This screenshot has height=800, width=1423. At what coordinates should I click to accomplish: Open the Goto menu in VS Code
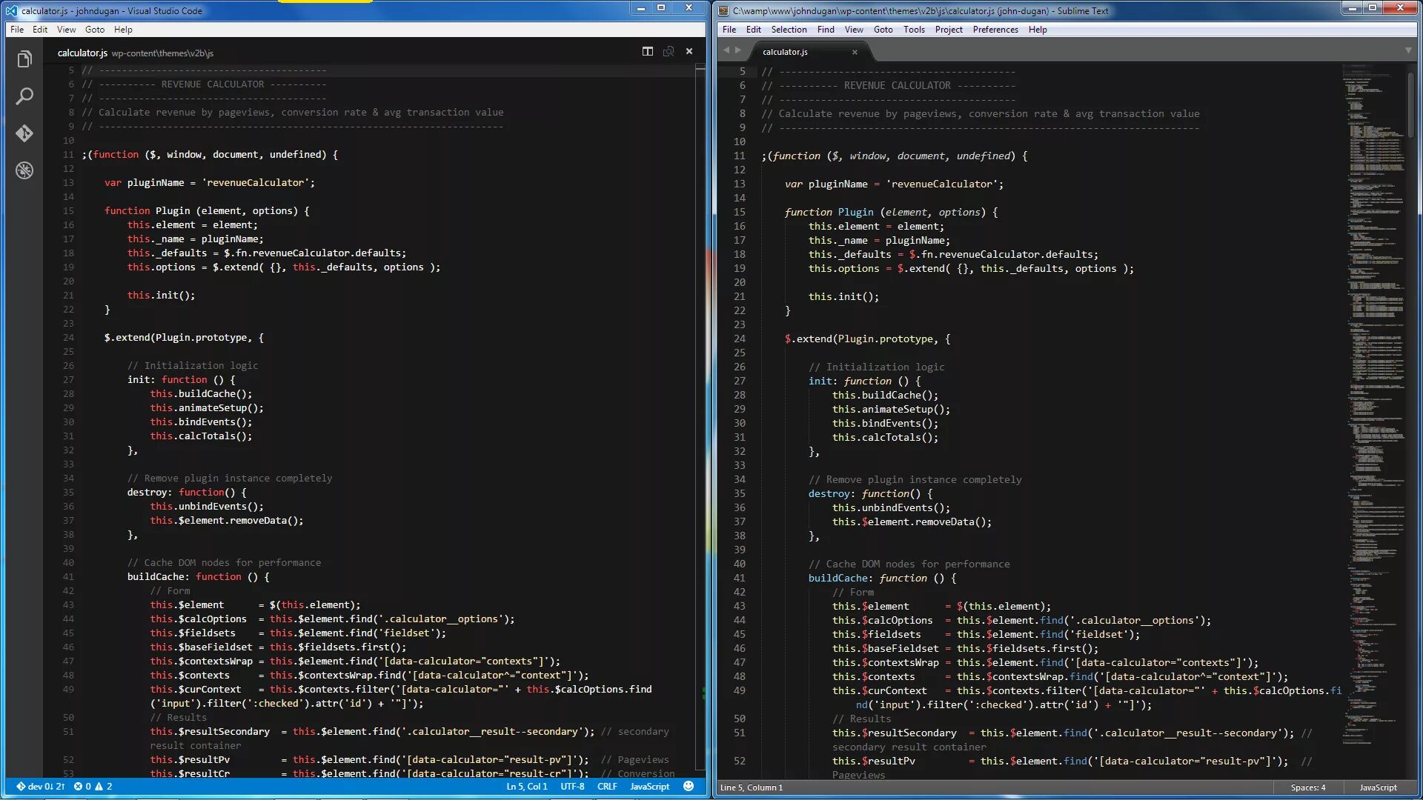(94, 30)
